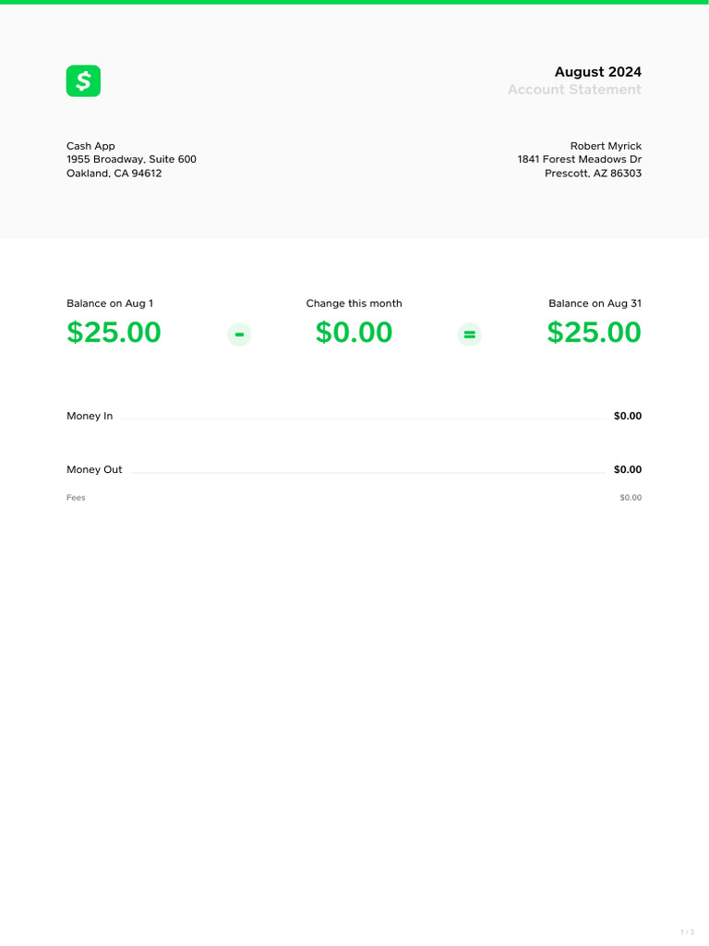The height and width of the screenshot is (946, 709).
Task: Select the August 2024 heading
Action: [597, 72]
